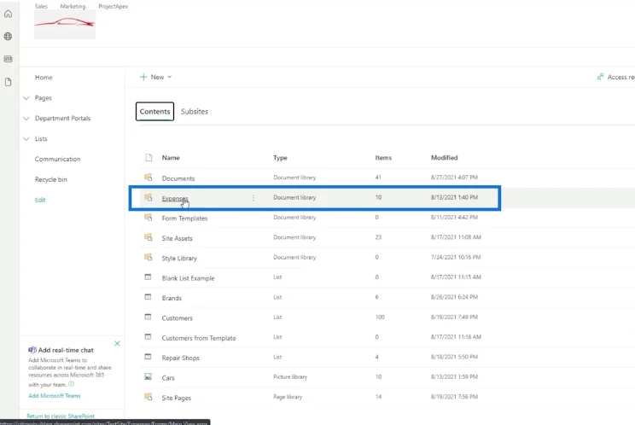
Task: Click the Repair Shops list icon
Action: (148, 357)
